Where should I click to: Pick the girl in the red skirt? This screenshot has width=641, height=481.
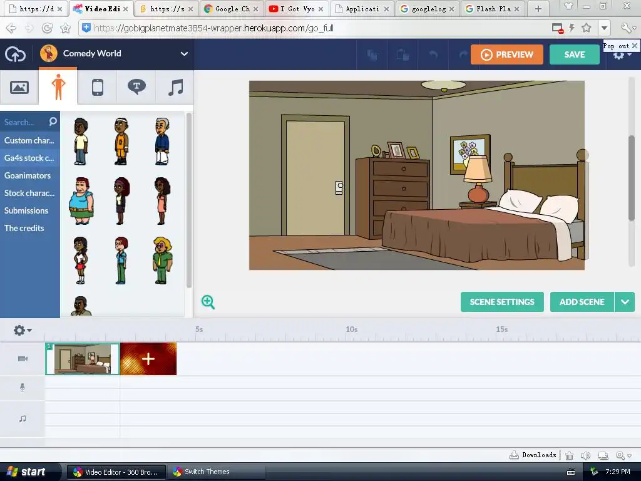click(x=81, y=261)
